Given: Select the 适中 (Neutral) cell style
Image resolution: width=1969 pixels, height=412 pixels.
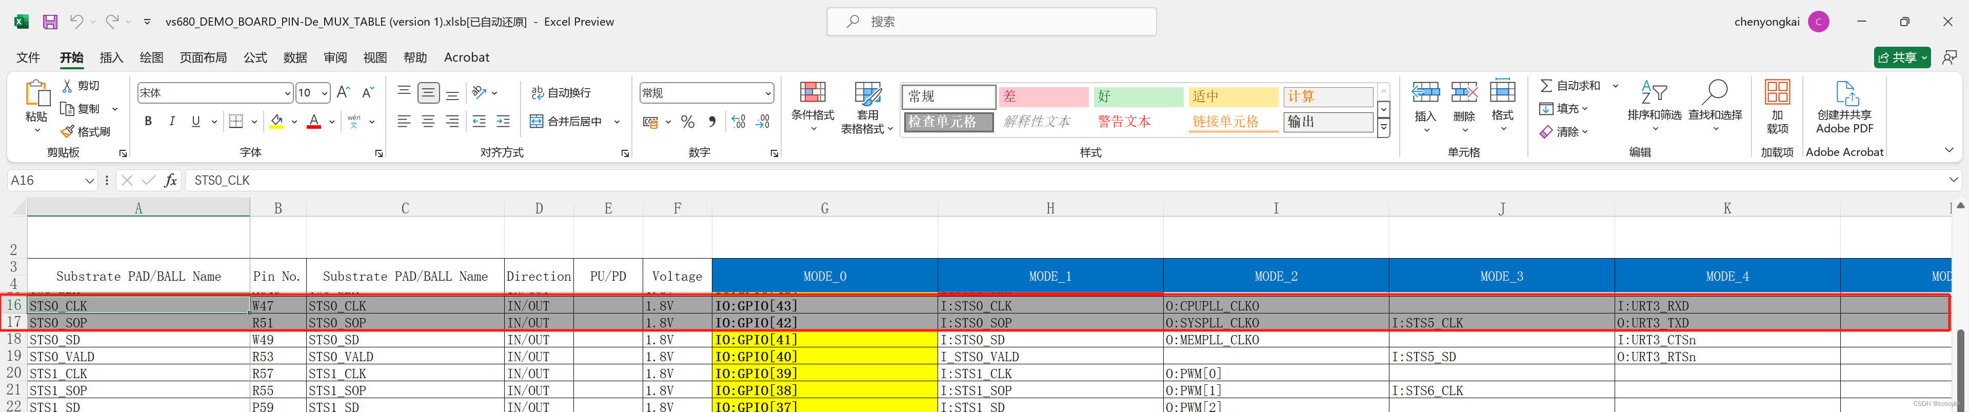Looking at the screenshot, I should pos(1233,96).
